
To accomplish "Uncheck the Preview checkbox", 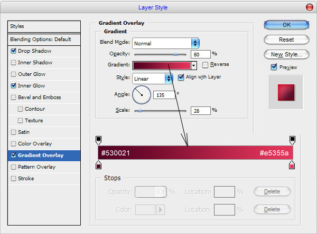I will tap(274, 67).
